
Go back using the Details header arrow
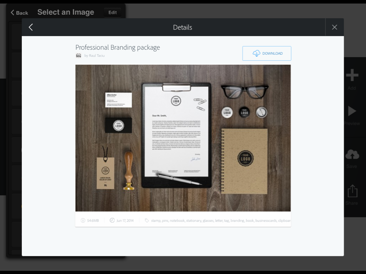point(31,27)
